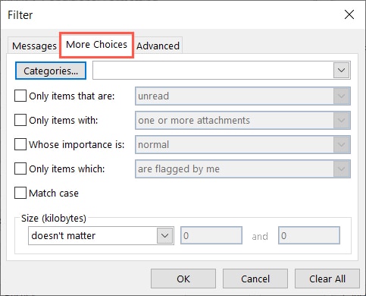Enable the 'Only items that are' checkbox
Image resolution: width=366 pixels, height=296 pixels.
point(20,96)
